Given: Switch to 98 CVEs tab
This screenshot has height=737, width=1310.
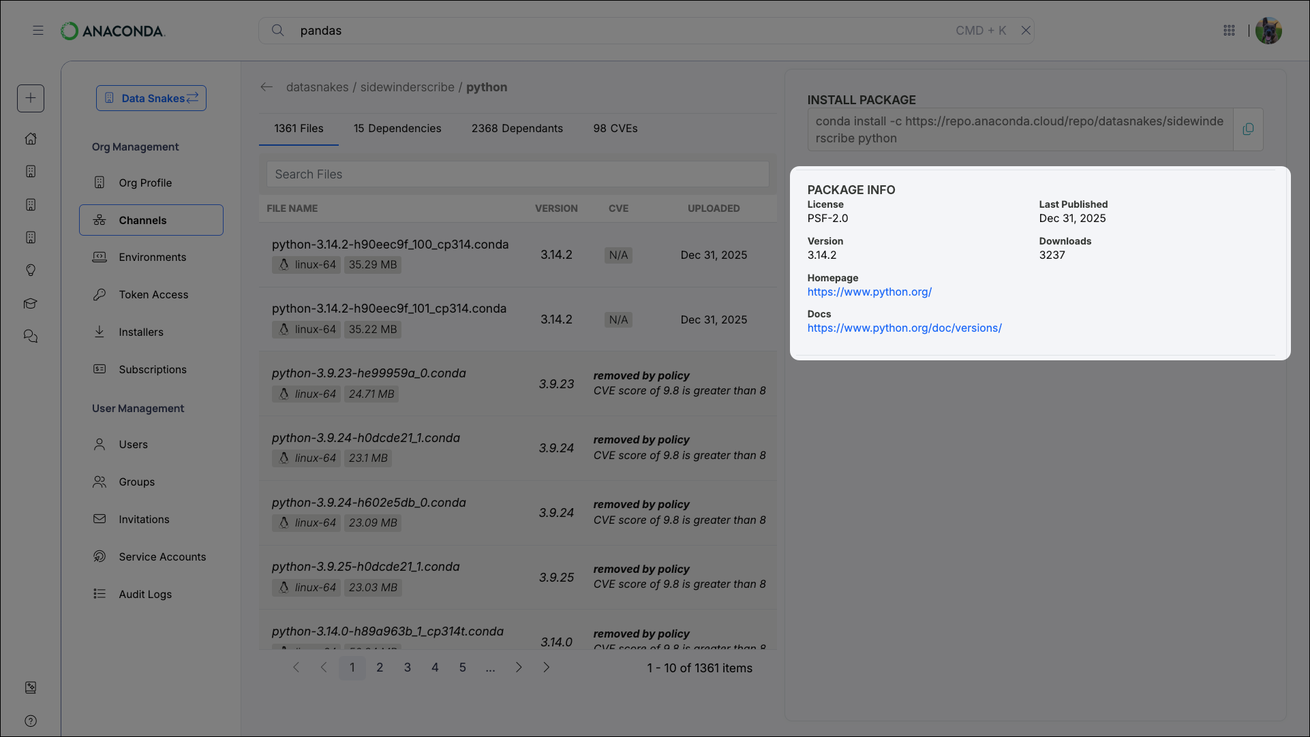Looking at the screenshot, I should pyautogui.click(x=615, y=129).
